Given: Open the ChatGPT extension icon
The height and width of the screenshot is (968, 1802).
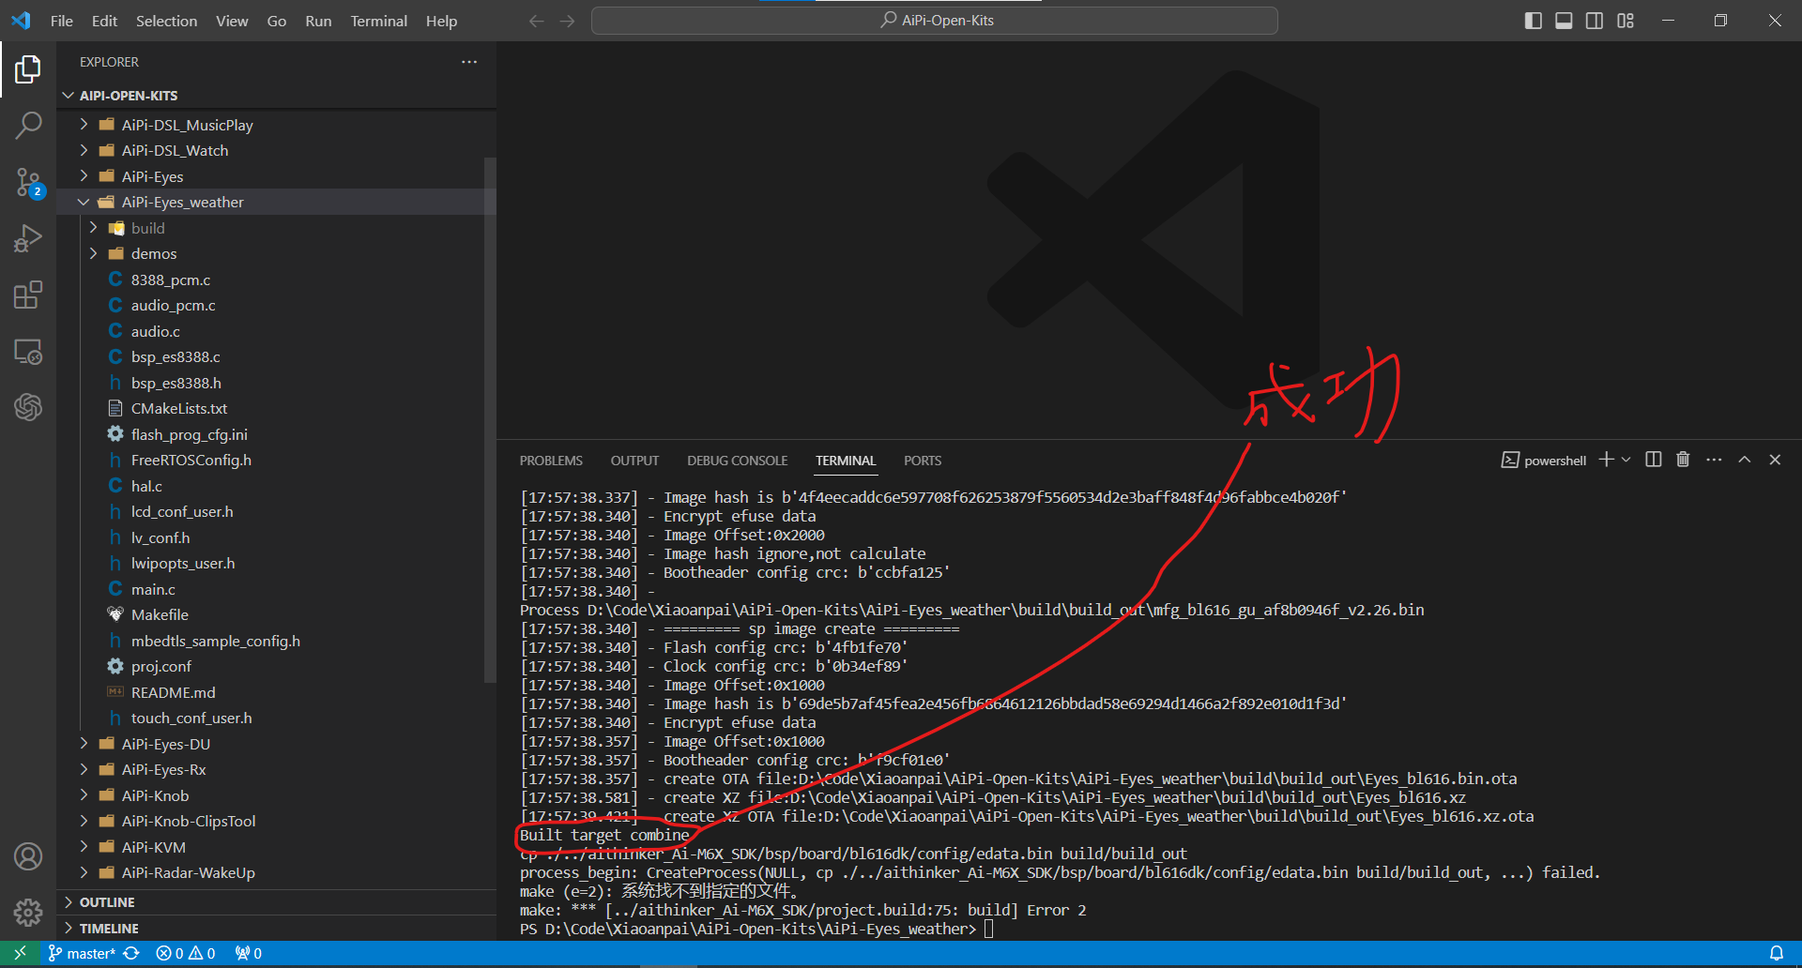Looking at the screenshot, I should 28,407.
